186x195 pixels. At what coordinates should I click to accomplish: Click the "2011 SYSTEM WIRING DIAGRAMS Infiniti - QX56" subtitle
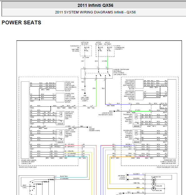(95, 12)
